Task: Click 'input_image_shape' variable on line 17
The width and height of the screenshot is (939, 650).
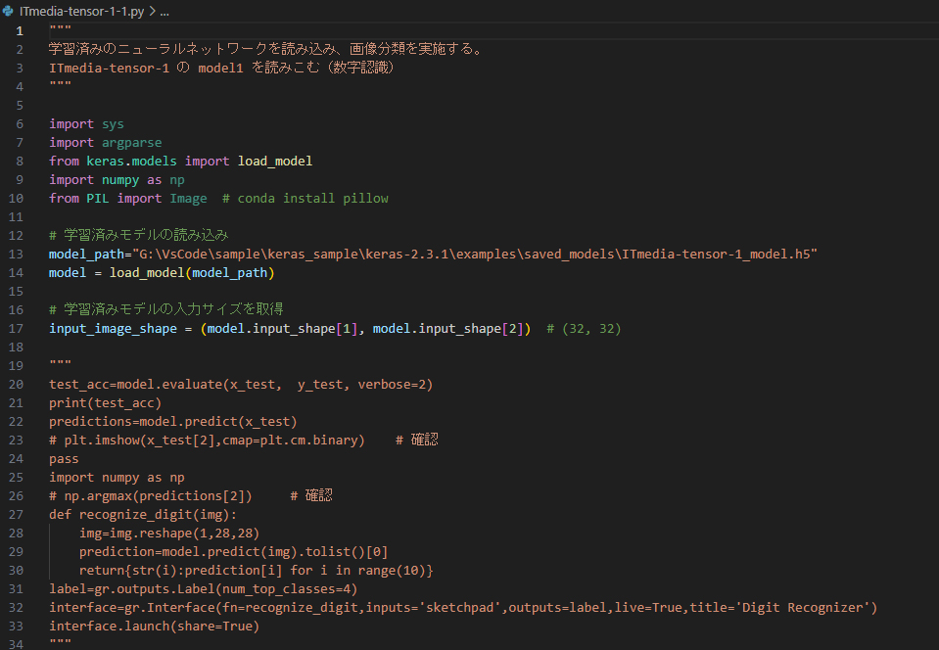Action: 112,328
